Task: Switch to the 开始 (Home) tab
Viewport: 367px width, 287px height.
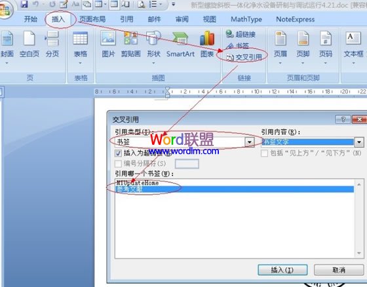Action: click(31, 19)
